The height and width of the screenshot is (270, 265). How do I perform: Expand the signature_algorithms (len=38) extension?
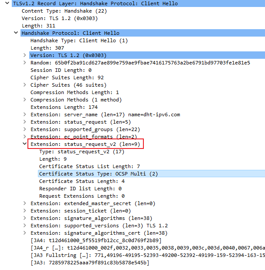(x=25, y=218)
